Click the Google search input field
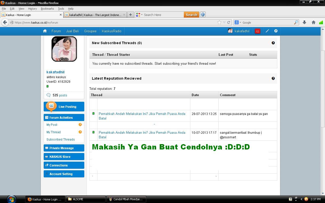 tap(268, 22)
